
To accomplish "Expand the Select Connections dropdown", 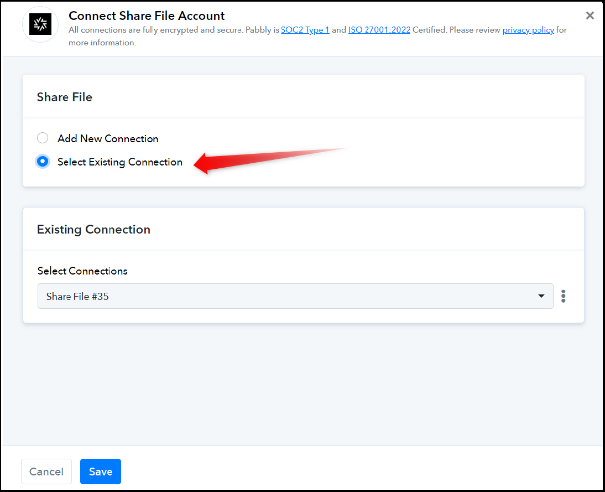I will click(295, 296).
